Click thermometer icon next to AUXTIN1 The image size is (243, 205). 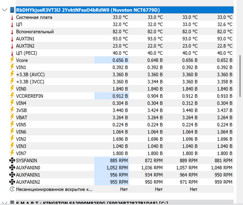point(12,39)
